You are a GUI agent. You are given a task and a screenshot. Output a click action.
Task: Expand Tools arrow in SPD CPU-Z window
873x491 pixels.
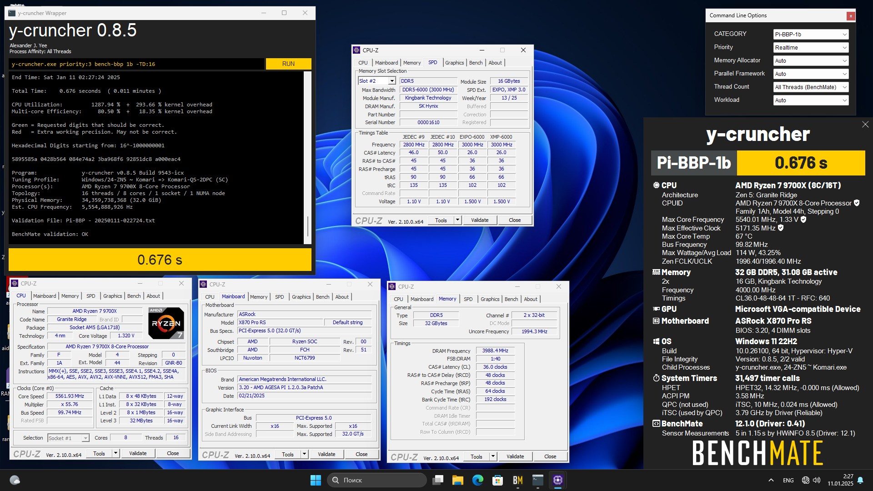click(457, 220)
